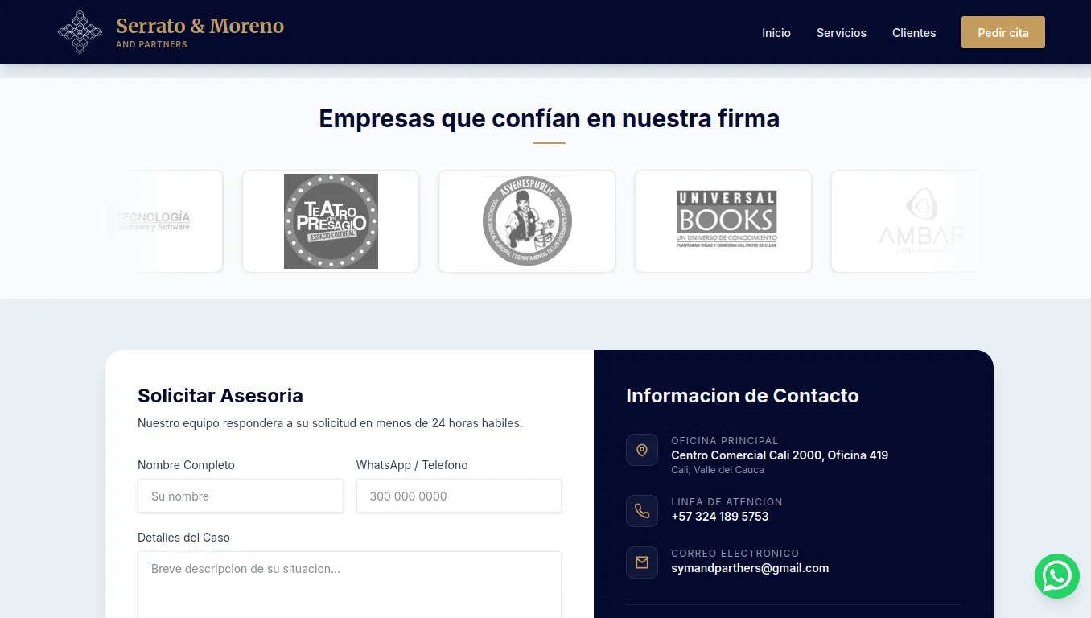This screenshot has width=1091, height=618.
Task: Click the phone number +57 324 189 5753
Action: click(720, 517)
